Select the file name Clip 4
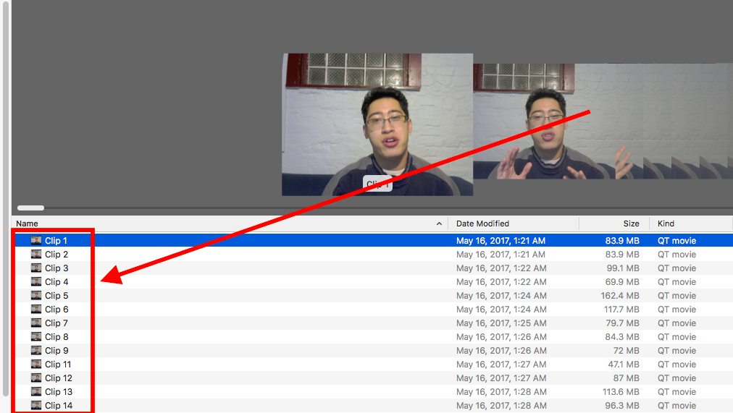The image size is (733, 413). 56,281
